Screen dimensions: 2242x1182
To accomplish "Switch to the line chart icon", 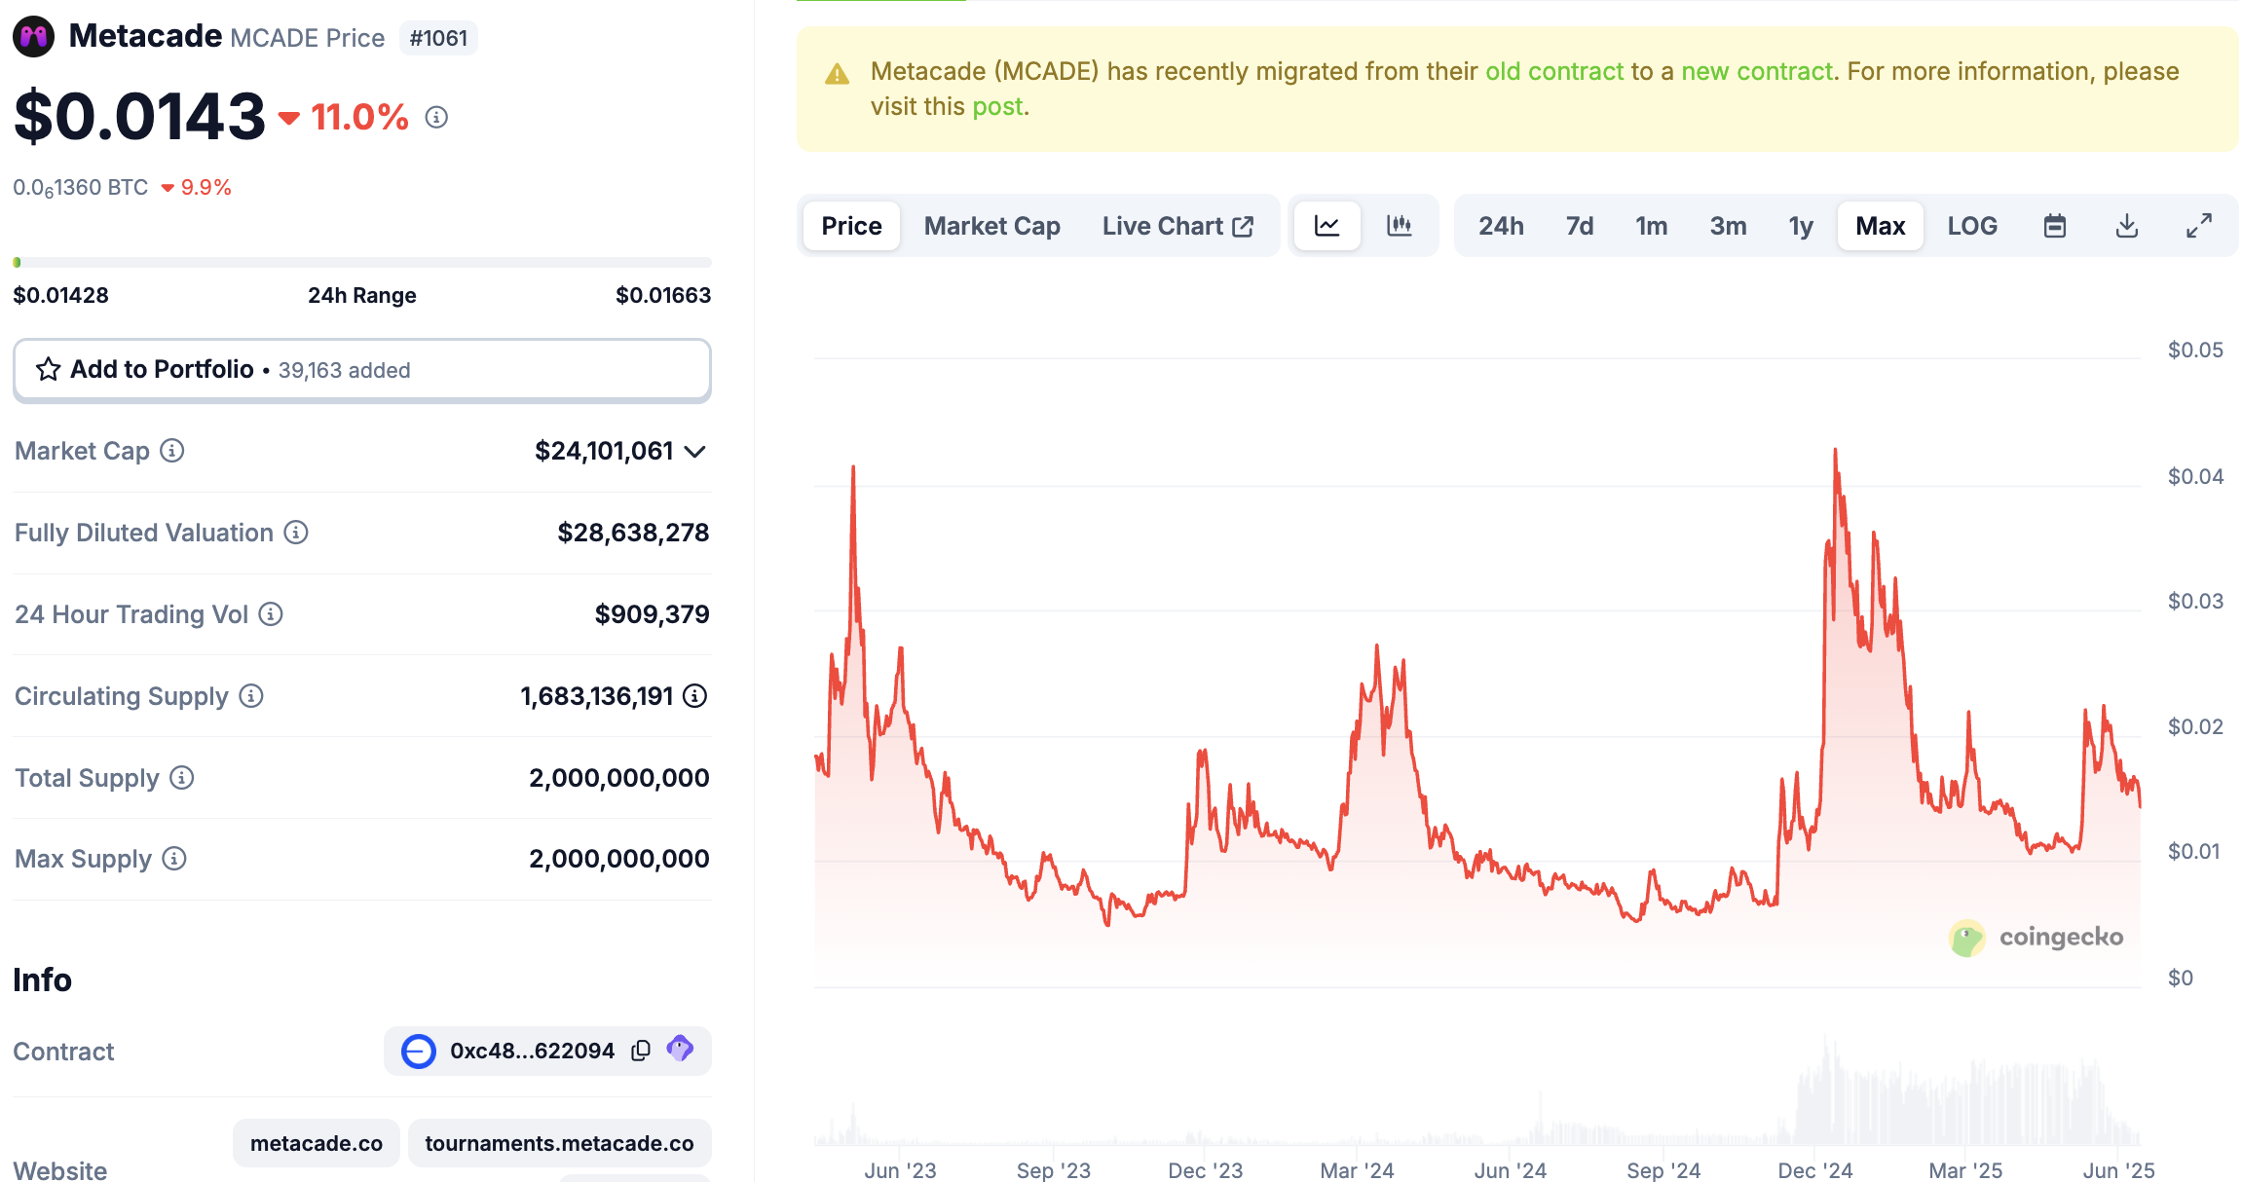I will pos(1327,226).
